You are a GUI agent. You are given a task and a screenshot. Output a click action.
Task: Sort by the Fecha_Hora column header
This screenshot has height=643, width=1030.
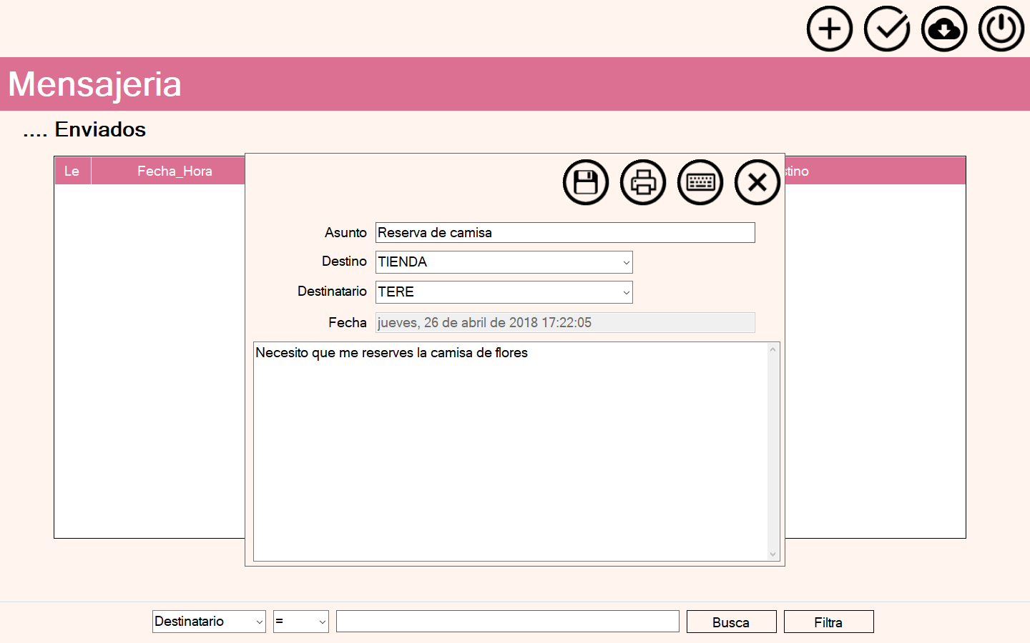175,171
